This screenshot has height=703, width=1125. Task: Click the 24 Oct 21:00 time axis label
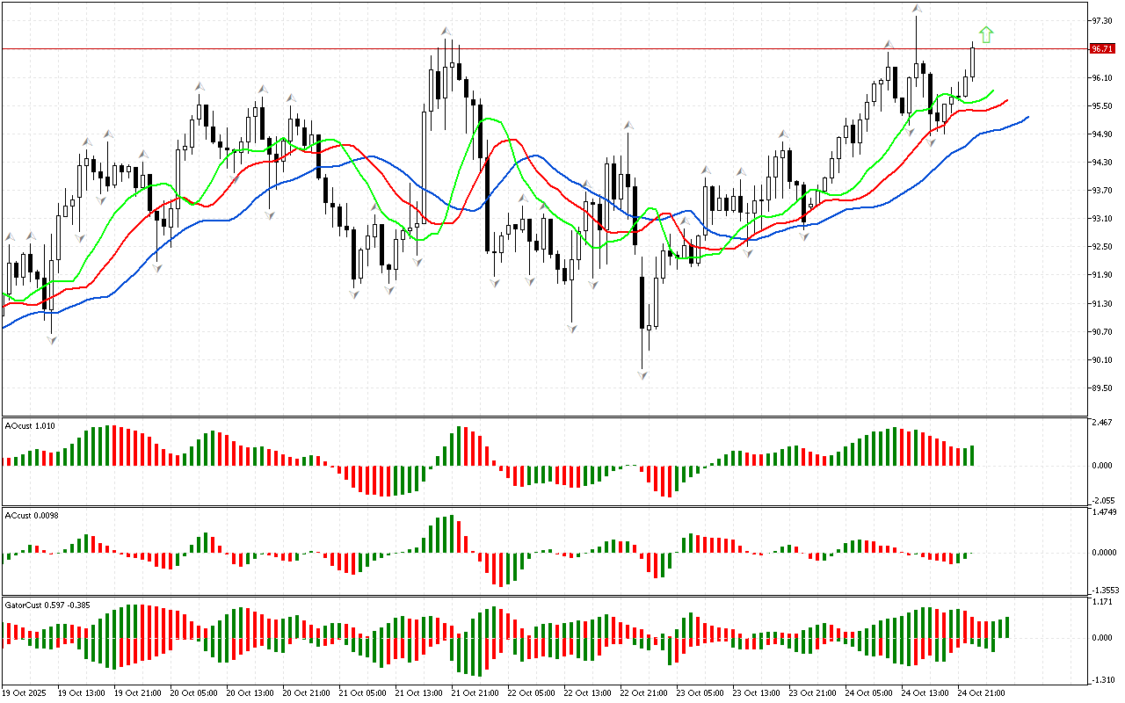pyautogui.click(x=981, y=692)
